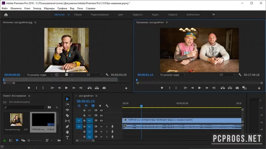Toggle V1 track output eye
This screenshot has width=266, height=149.
[x=101, y=121]
